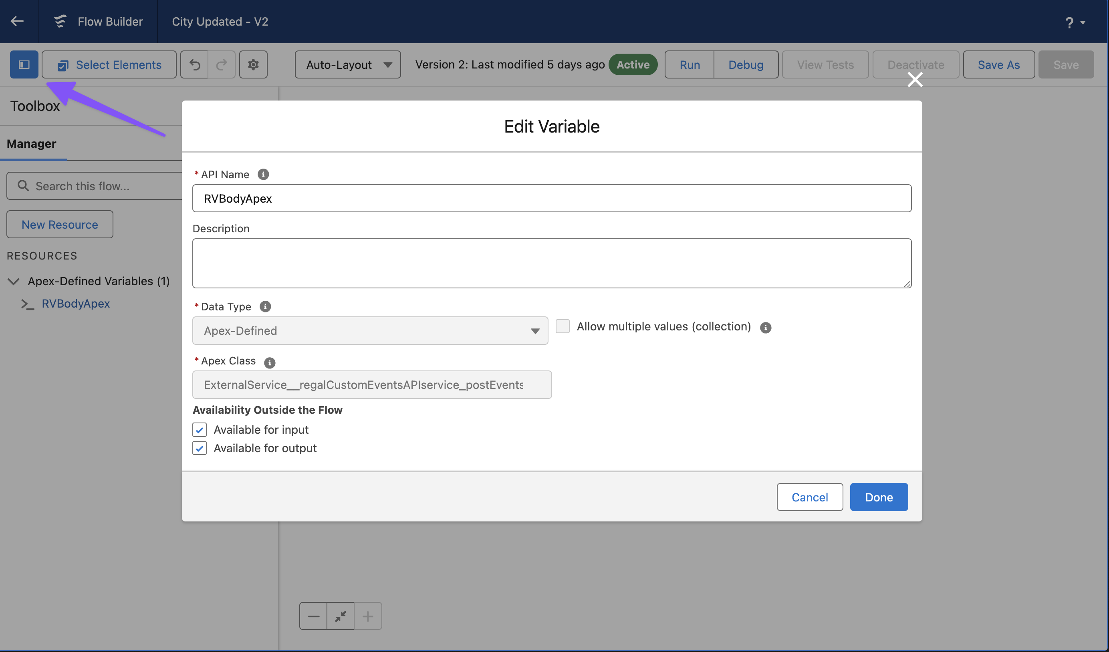Collapse the Apex-Defined Variables section

tap(14, 281)
